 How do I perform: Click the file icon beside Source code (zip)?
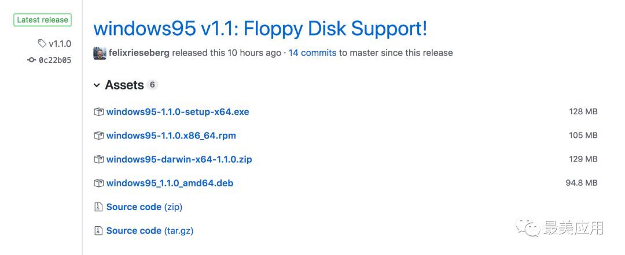(x=99, y=207)
